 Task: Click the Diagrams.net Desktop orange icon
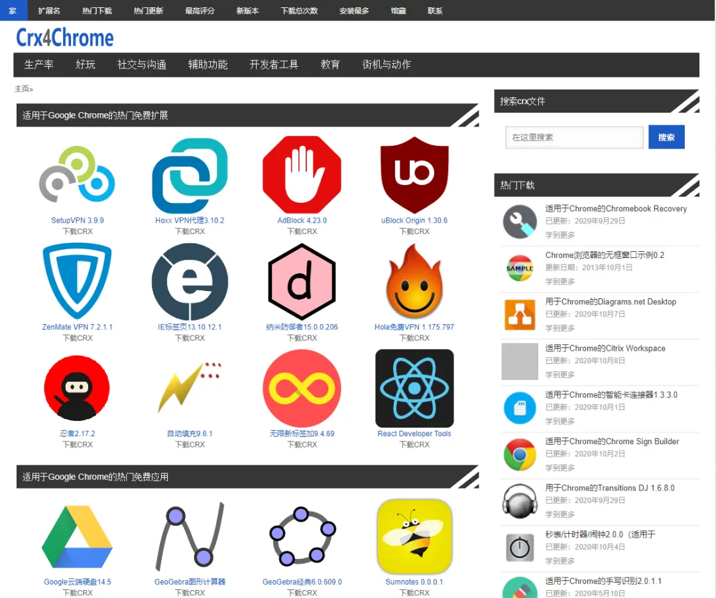click(x=520, y=315)
